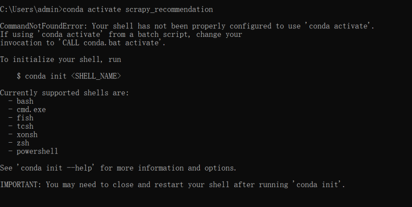This screenshot has width=412, height=207.
Task: Click the 'CALL conda.bat activate' text
Action: 113,43
